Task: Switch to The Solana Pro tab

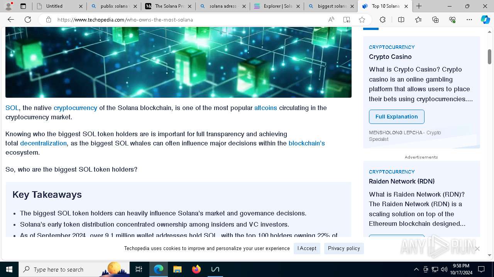Action: (168, 6)
